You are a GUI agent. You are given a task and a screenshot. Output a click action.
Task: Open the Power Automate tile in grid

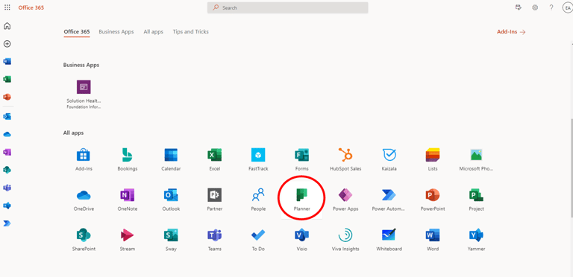(389, 199)
